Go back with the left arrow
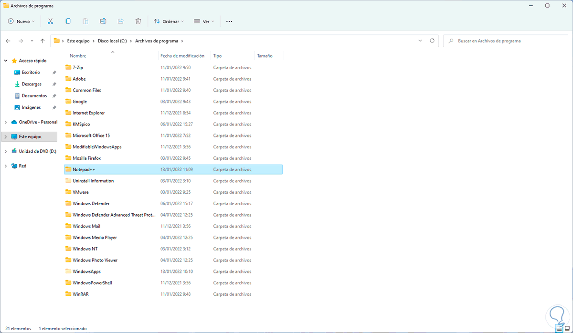The height and width of the screenshot is (333, 573). (x=8, y=41)
